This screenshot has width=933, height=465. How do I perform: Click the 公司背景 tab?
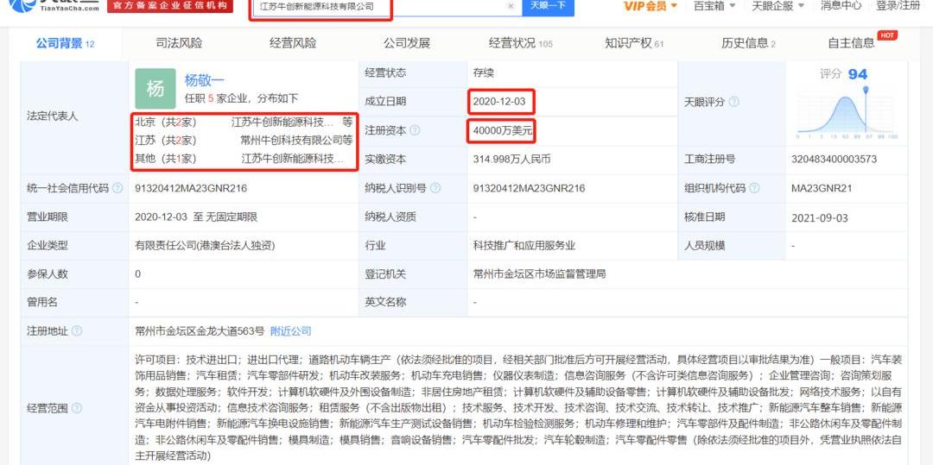click(x=65, y=43)
